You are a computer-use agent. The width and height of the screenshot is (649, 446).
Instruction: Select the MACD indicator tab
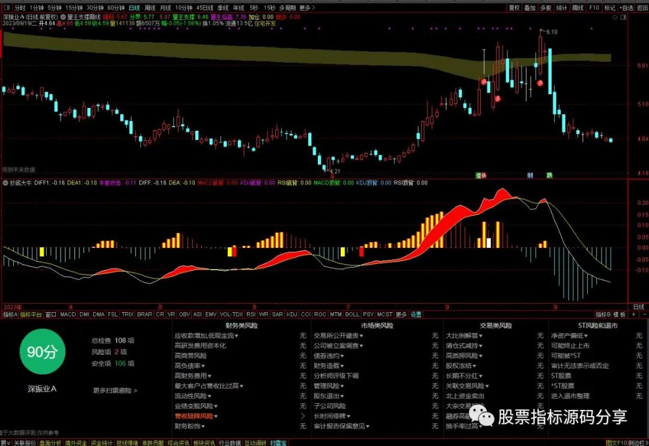[x=68, y=315]
